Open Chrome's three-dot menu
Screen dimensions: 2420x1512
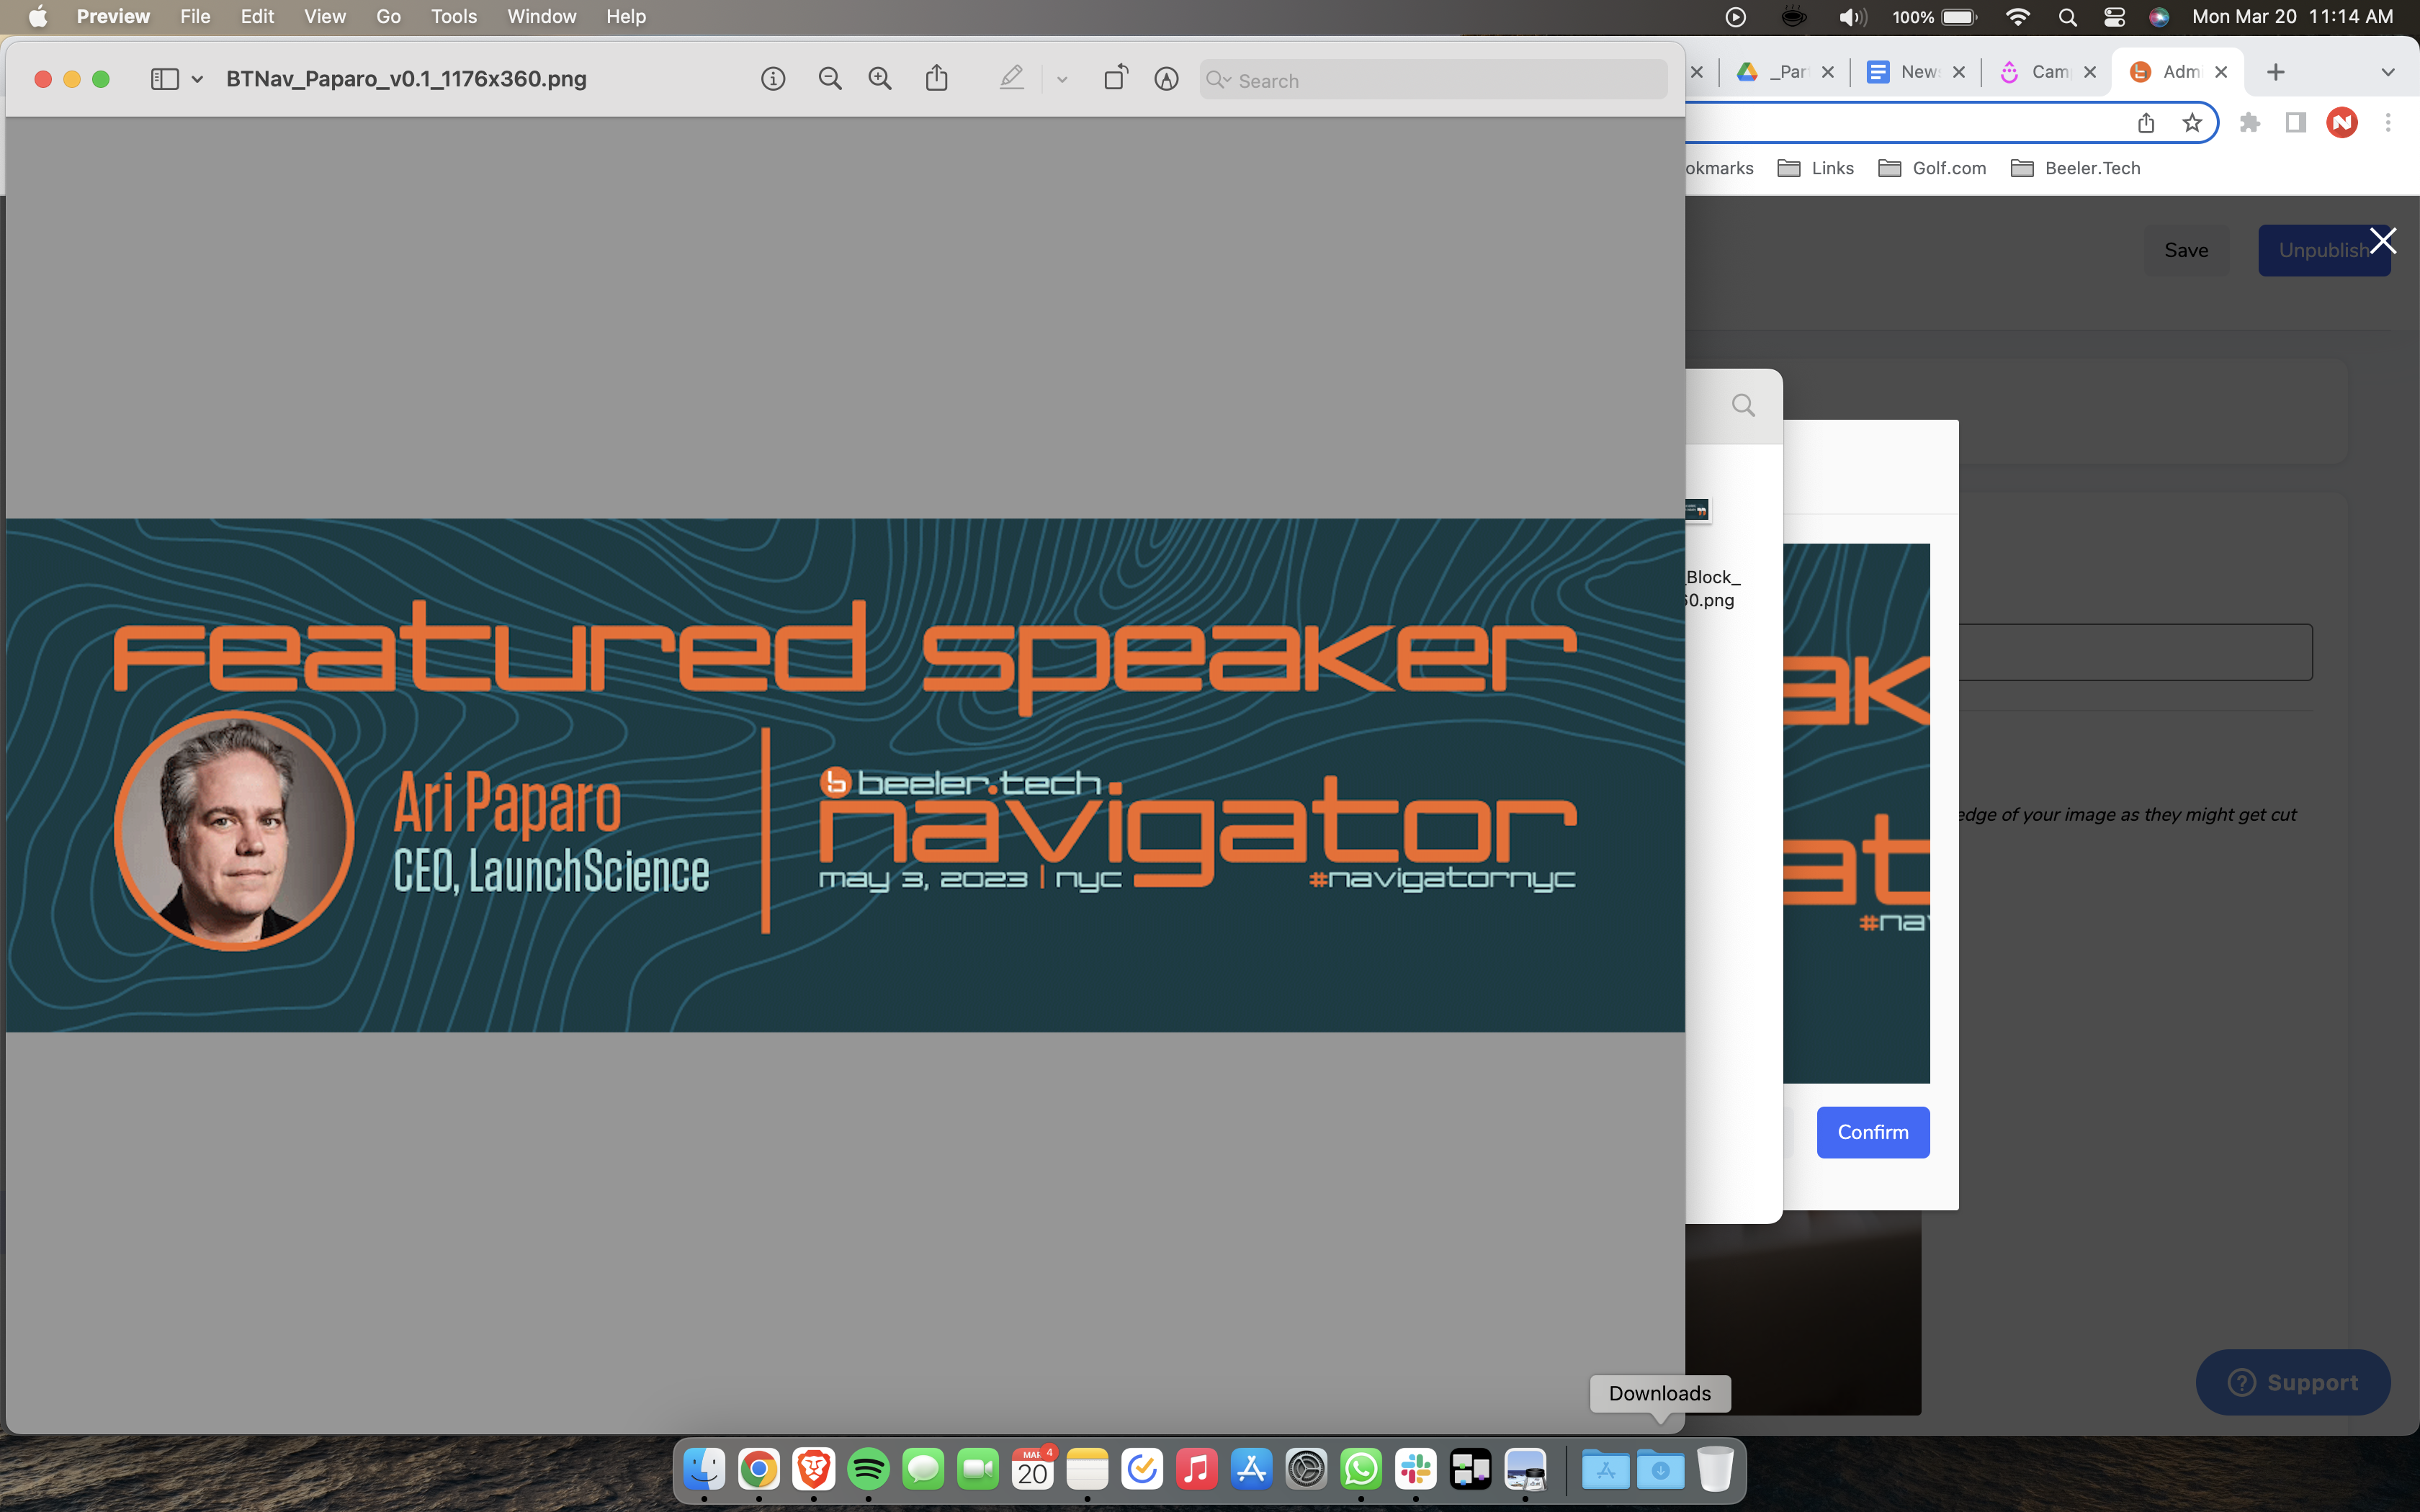pos(2388,122)
